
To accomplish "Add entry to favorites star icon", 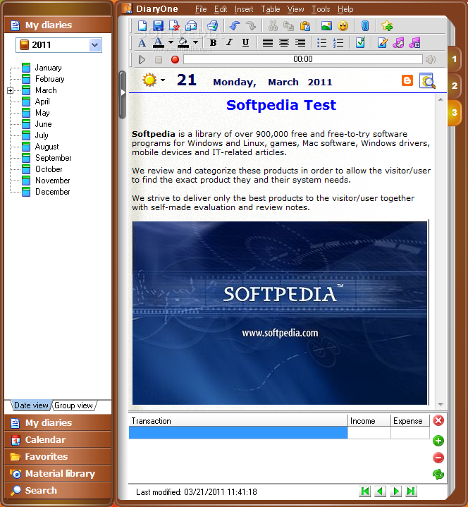I will point(387,25).
